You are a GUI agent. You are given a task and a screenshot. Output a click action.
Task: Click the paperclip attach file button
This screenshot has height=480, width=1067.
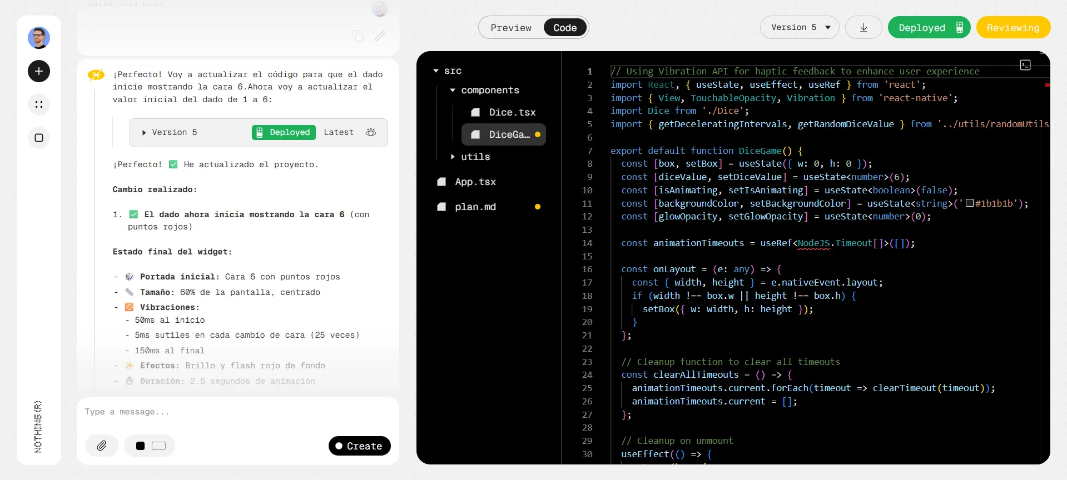point(102,446)
